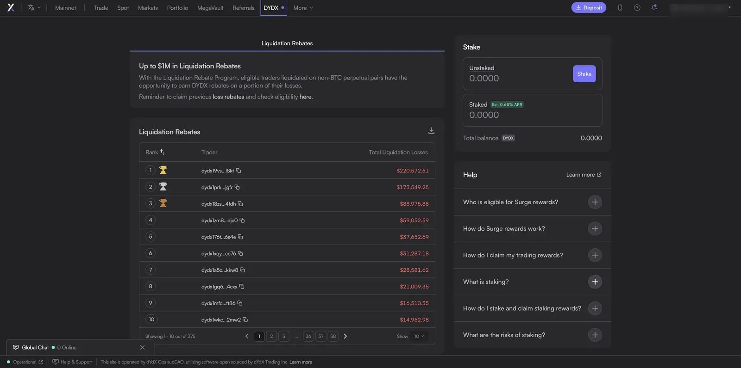Screen dimensions: 741x368
Task: Expand 'How do I stake and claim staking rewards?'
Action: tap(595, 308)
